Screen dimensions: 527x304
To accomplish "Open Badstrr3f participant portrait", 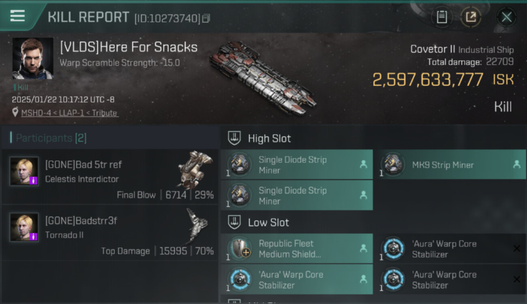I will (x=24, y=227).
